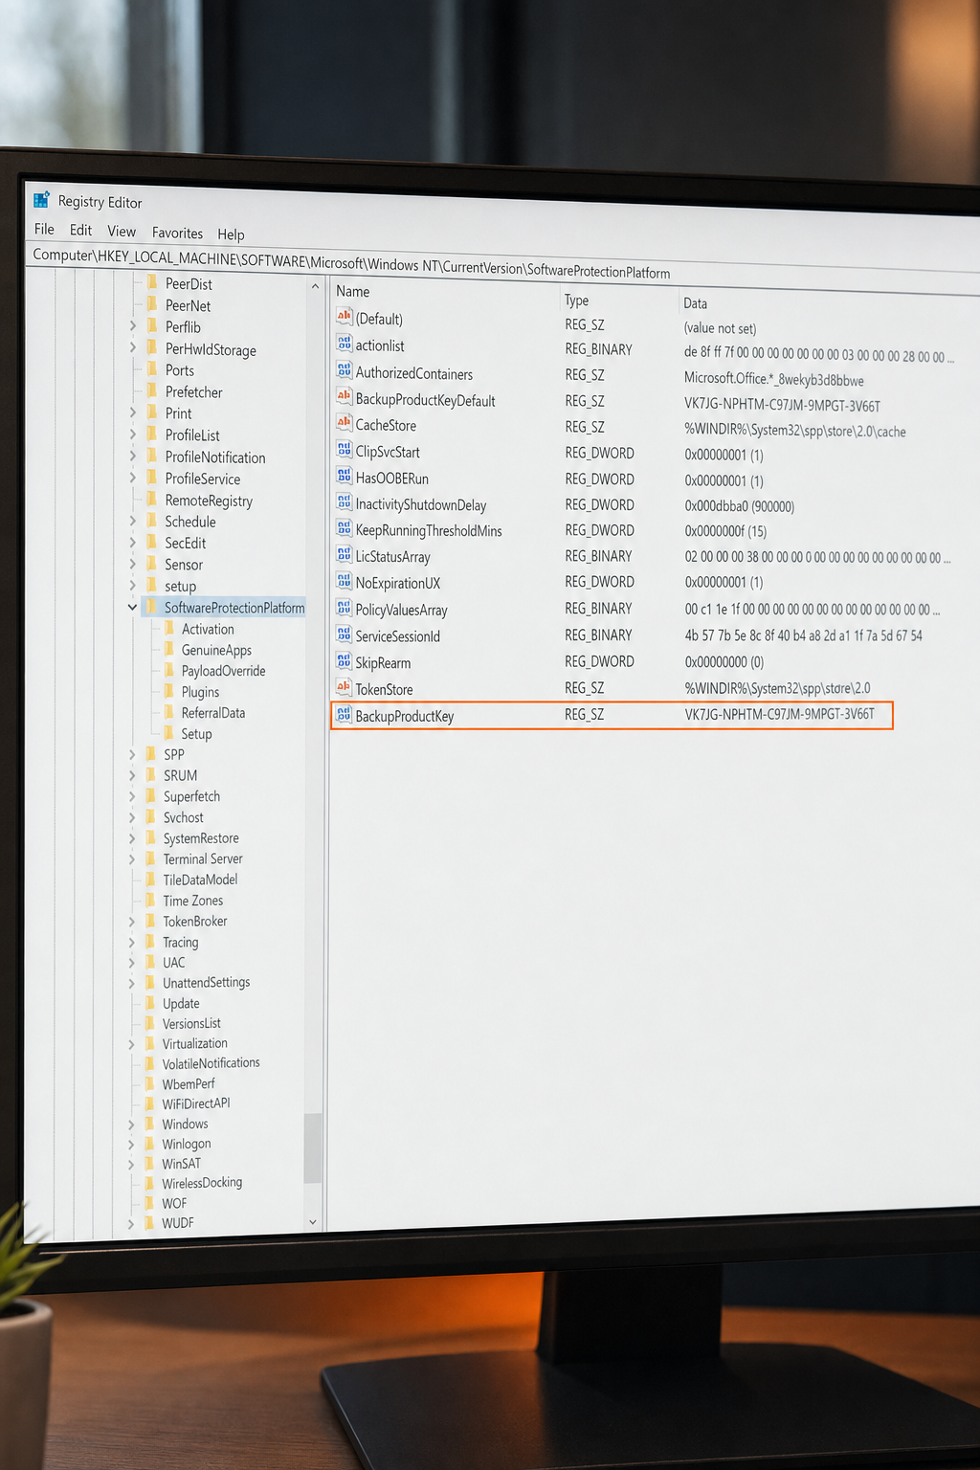Image resolution: width=980 pixels, height=1470 pixels.
Task: Click the folder icon of Time Zones key
Action: [150, 900]
